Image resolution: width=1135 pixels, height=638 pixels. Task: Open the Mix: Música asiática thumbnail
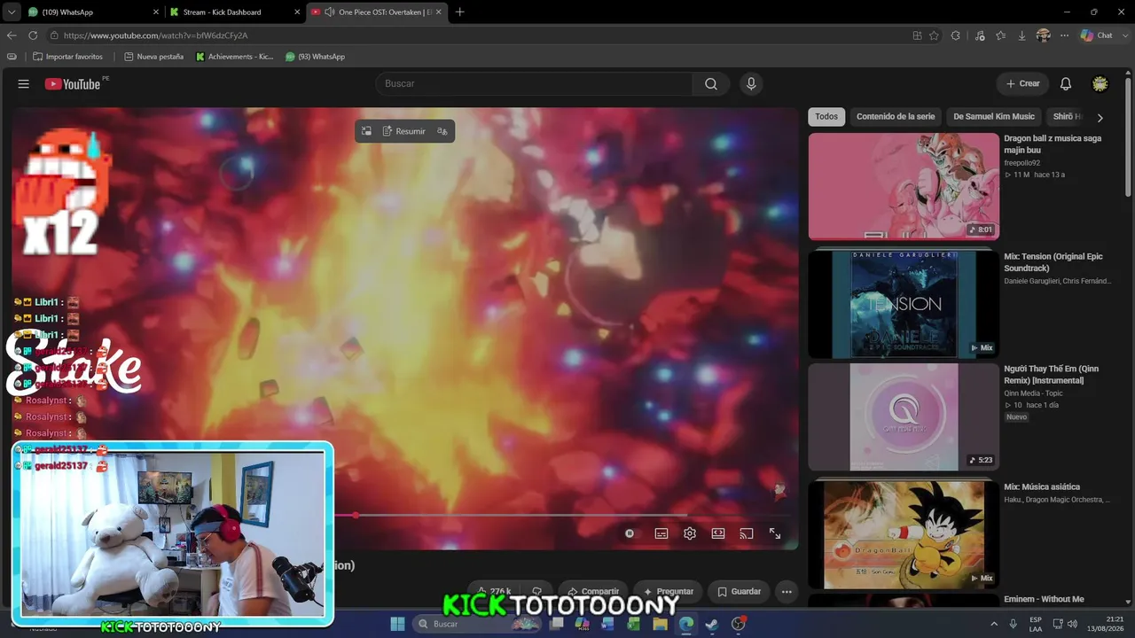coord(904,533)
